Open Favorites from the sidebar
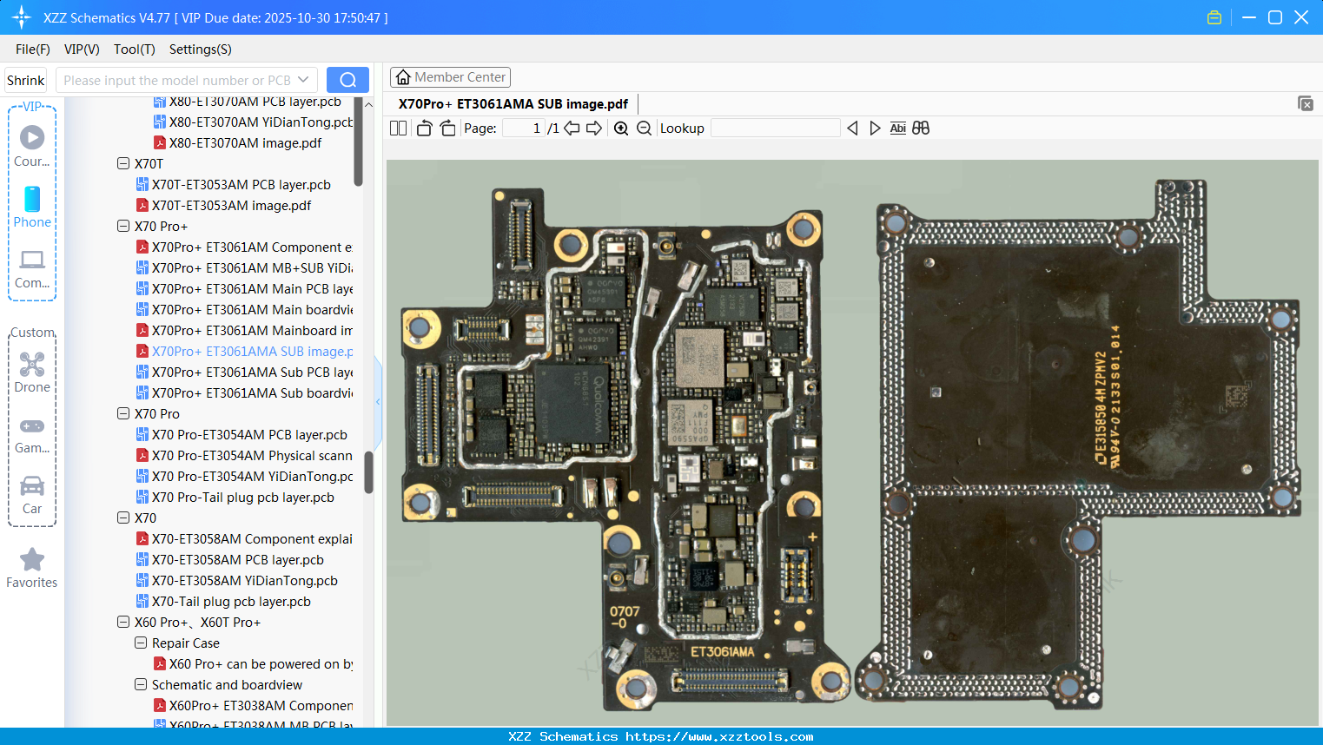Image resolution: width=1323 pixels, height=745 pixels. (x=32, y=569)
